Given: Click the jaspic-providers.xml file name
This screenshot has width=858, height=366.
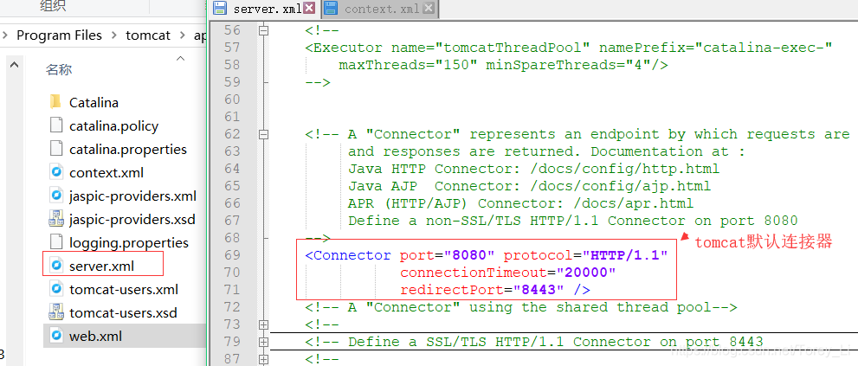Looking at the screenshot, I should (x=133, y=196).
